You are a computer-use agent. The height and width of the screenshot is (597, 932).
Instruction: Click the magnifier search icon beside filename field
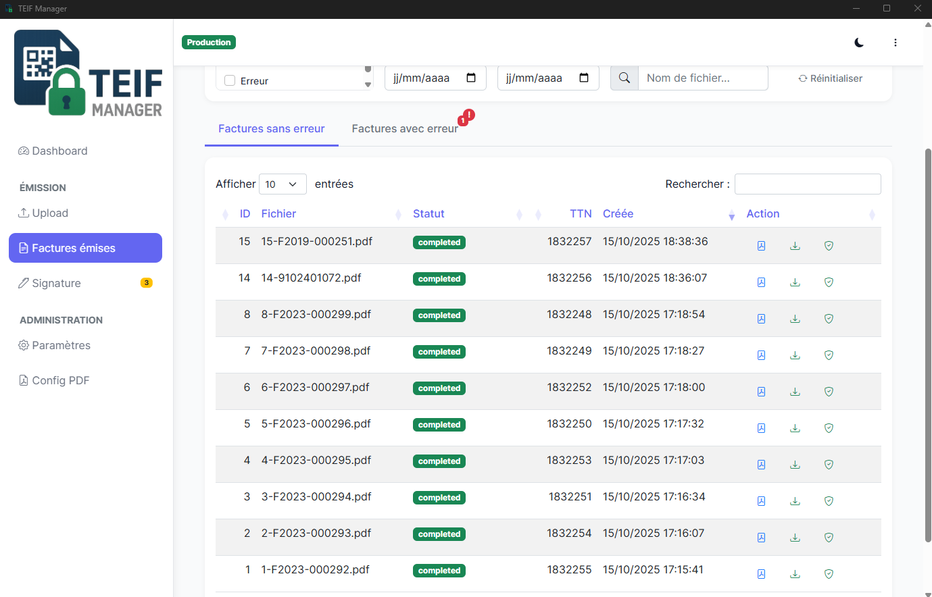tap(624, 78)
